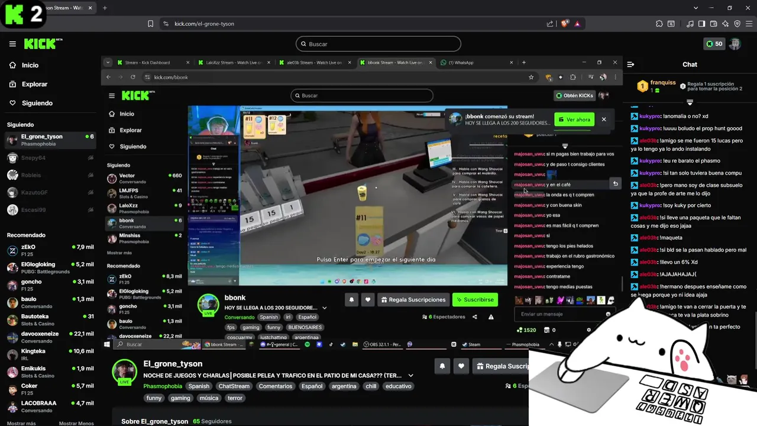Open Robleis channel in followed list
This screenshot has height=426, width=757.
50,175
